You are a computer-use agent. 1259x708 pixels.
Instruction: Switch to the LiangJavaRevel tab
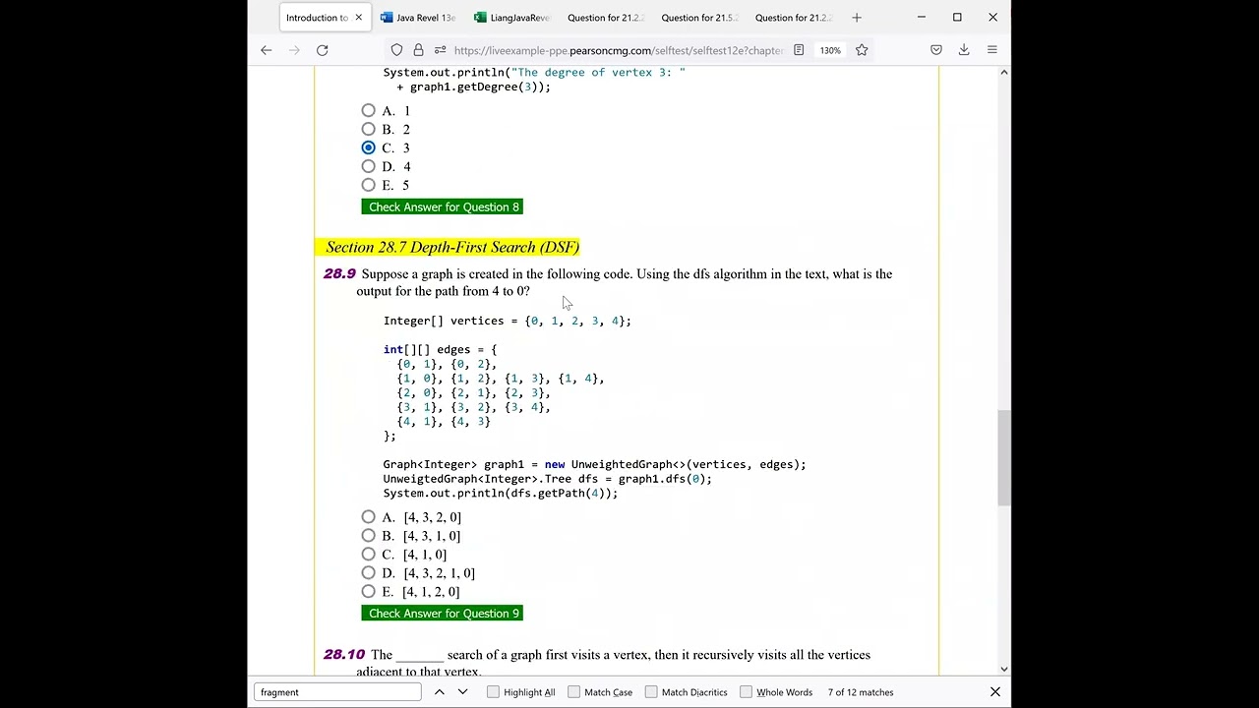click(x=510, y=18)
